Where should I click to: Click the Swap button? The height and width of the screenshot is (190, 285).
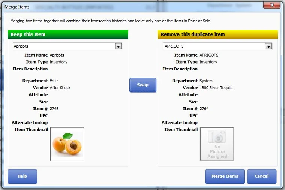[142, 85]
